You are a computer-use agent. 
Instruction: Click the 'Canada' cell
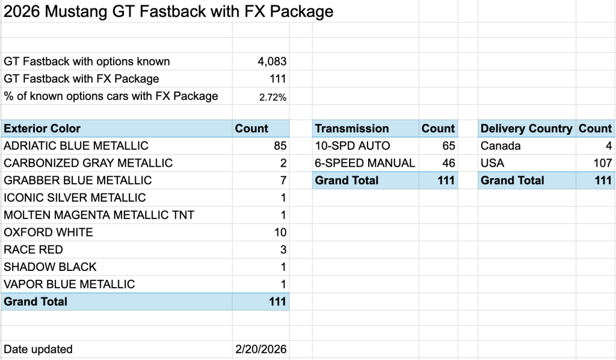click(x=500, y=146)
